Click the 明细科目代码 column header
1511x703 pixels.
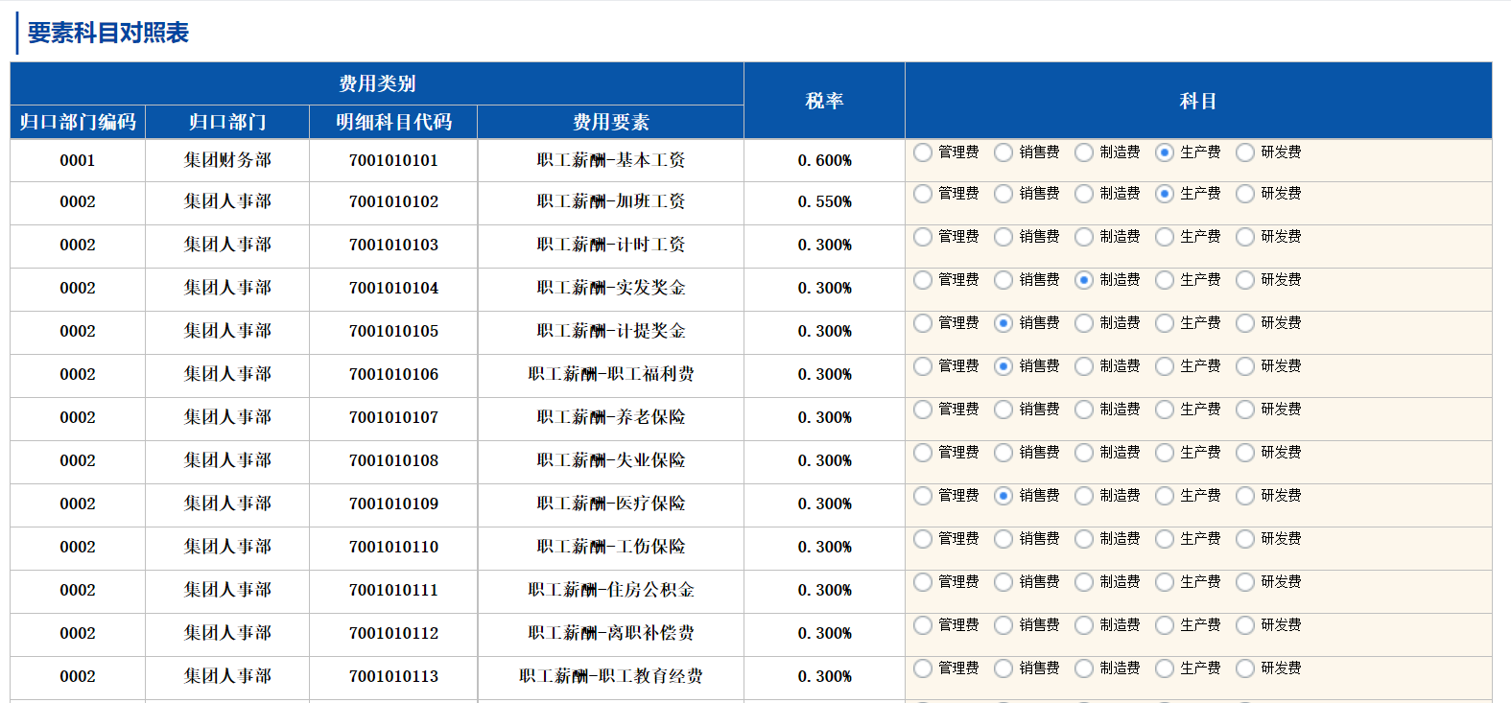click(393, 122)
